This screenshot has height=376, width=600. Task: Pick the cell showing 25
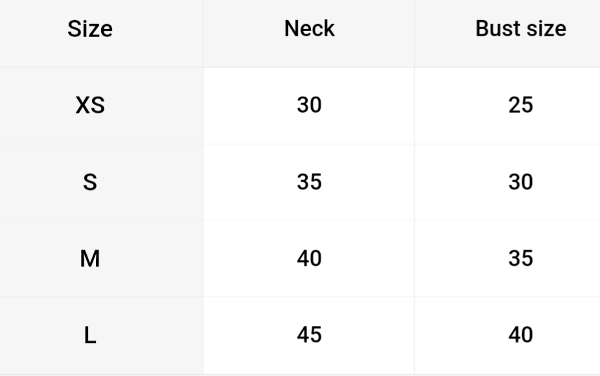(520, 105)
